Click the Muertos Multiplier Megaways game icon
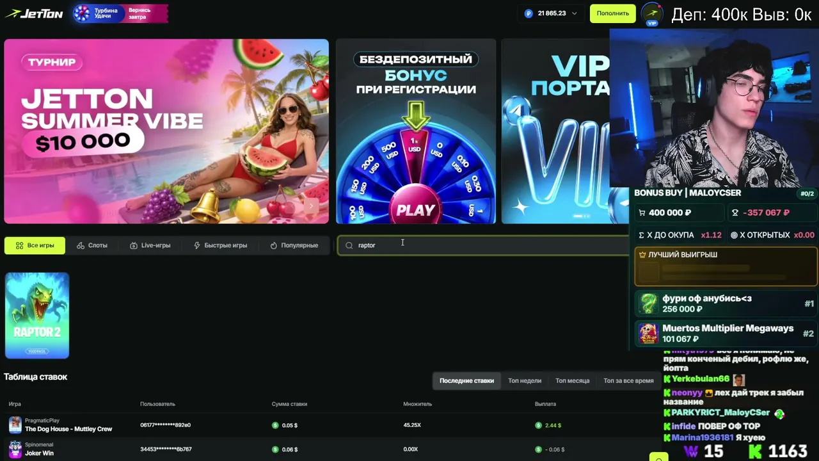The height and width of the screenshot is (461, 819). [x=648, y=334]
